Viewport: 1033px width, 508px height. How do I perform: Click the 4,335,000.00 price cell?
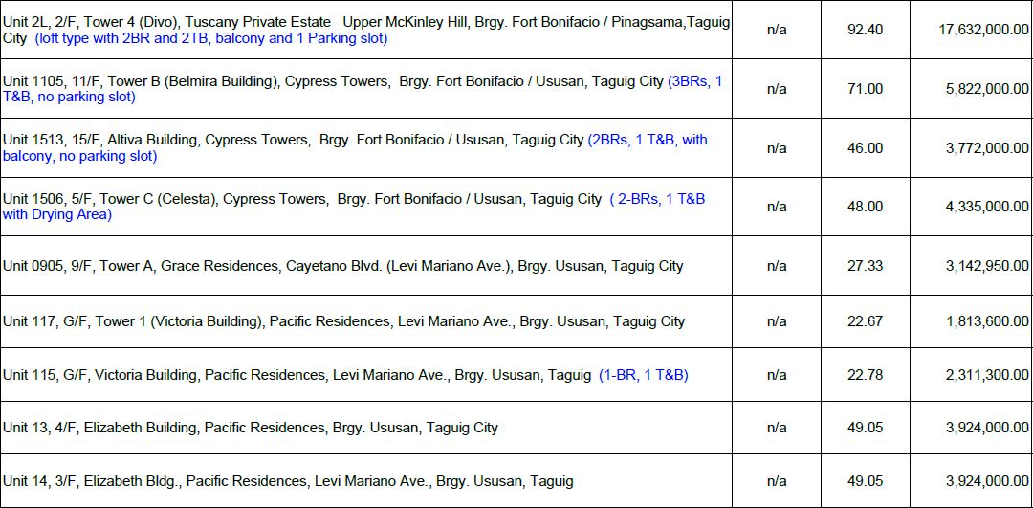pyautogui.click(x=987, y=207)
